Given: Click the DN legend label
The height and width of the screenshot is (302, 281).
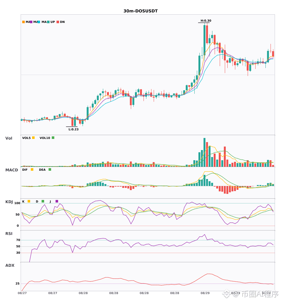Looking at the screenshot, I should tap(62, 22).
